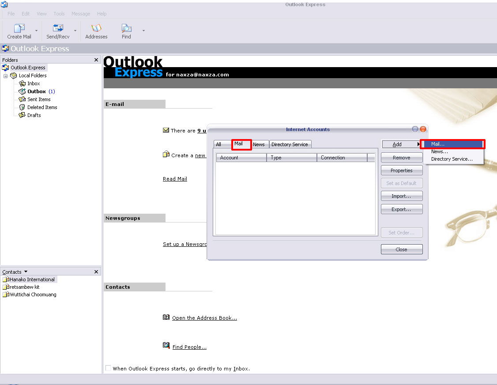Click the Hanako International contact card icon
Screen dimensions: 497x385
click(6, 279)
